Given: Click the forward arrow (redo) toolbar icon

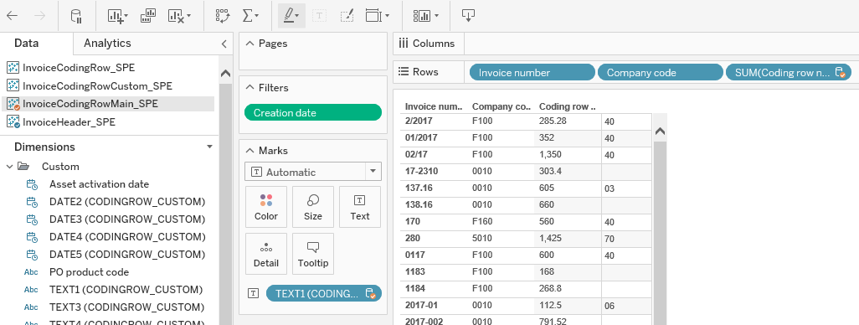Looking at the screenshot, I should [x=40, y=15].
